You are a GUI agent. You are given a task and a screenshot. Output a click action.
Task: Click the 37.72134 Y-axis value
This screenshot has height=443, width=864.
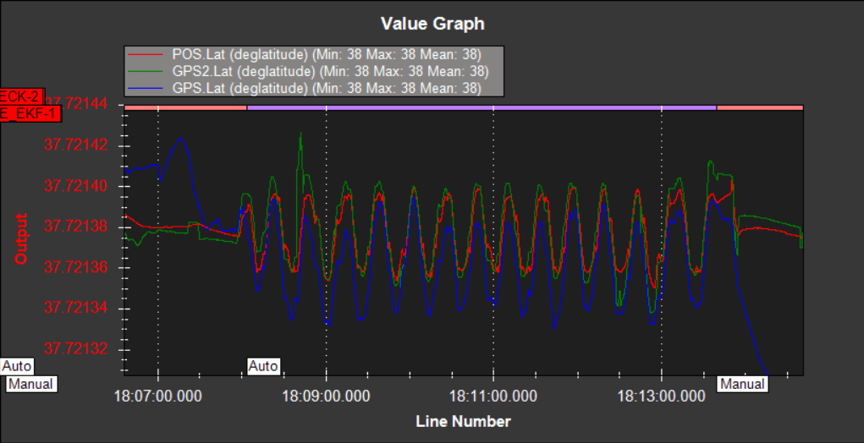[x=75, y=309]
